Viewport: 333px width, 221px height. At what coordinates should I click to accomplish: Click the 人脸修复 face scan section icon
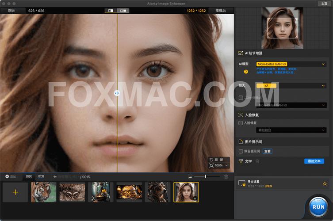(x=241, y=115)
